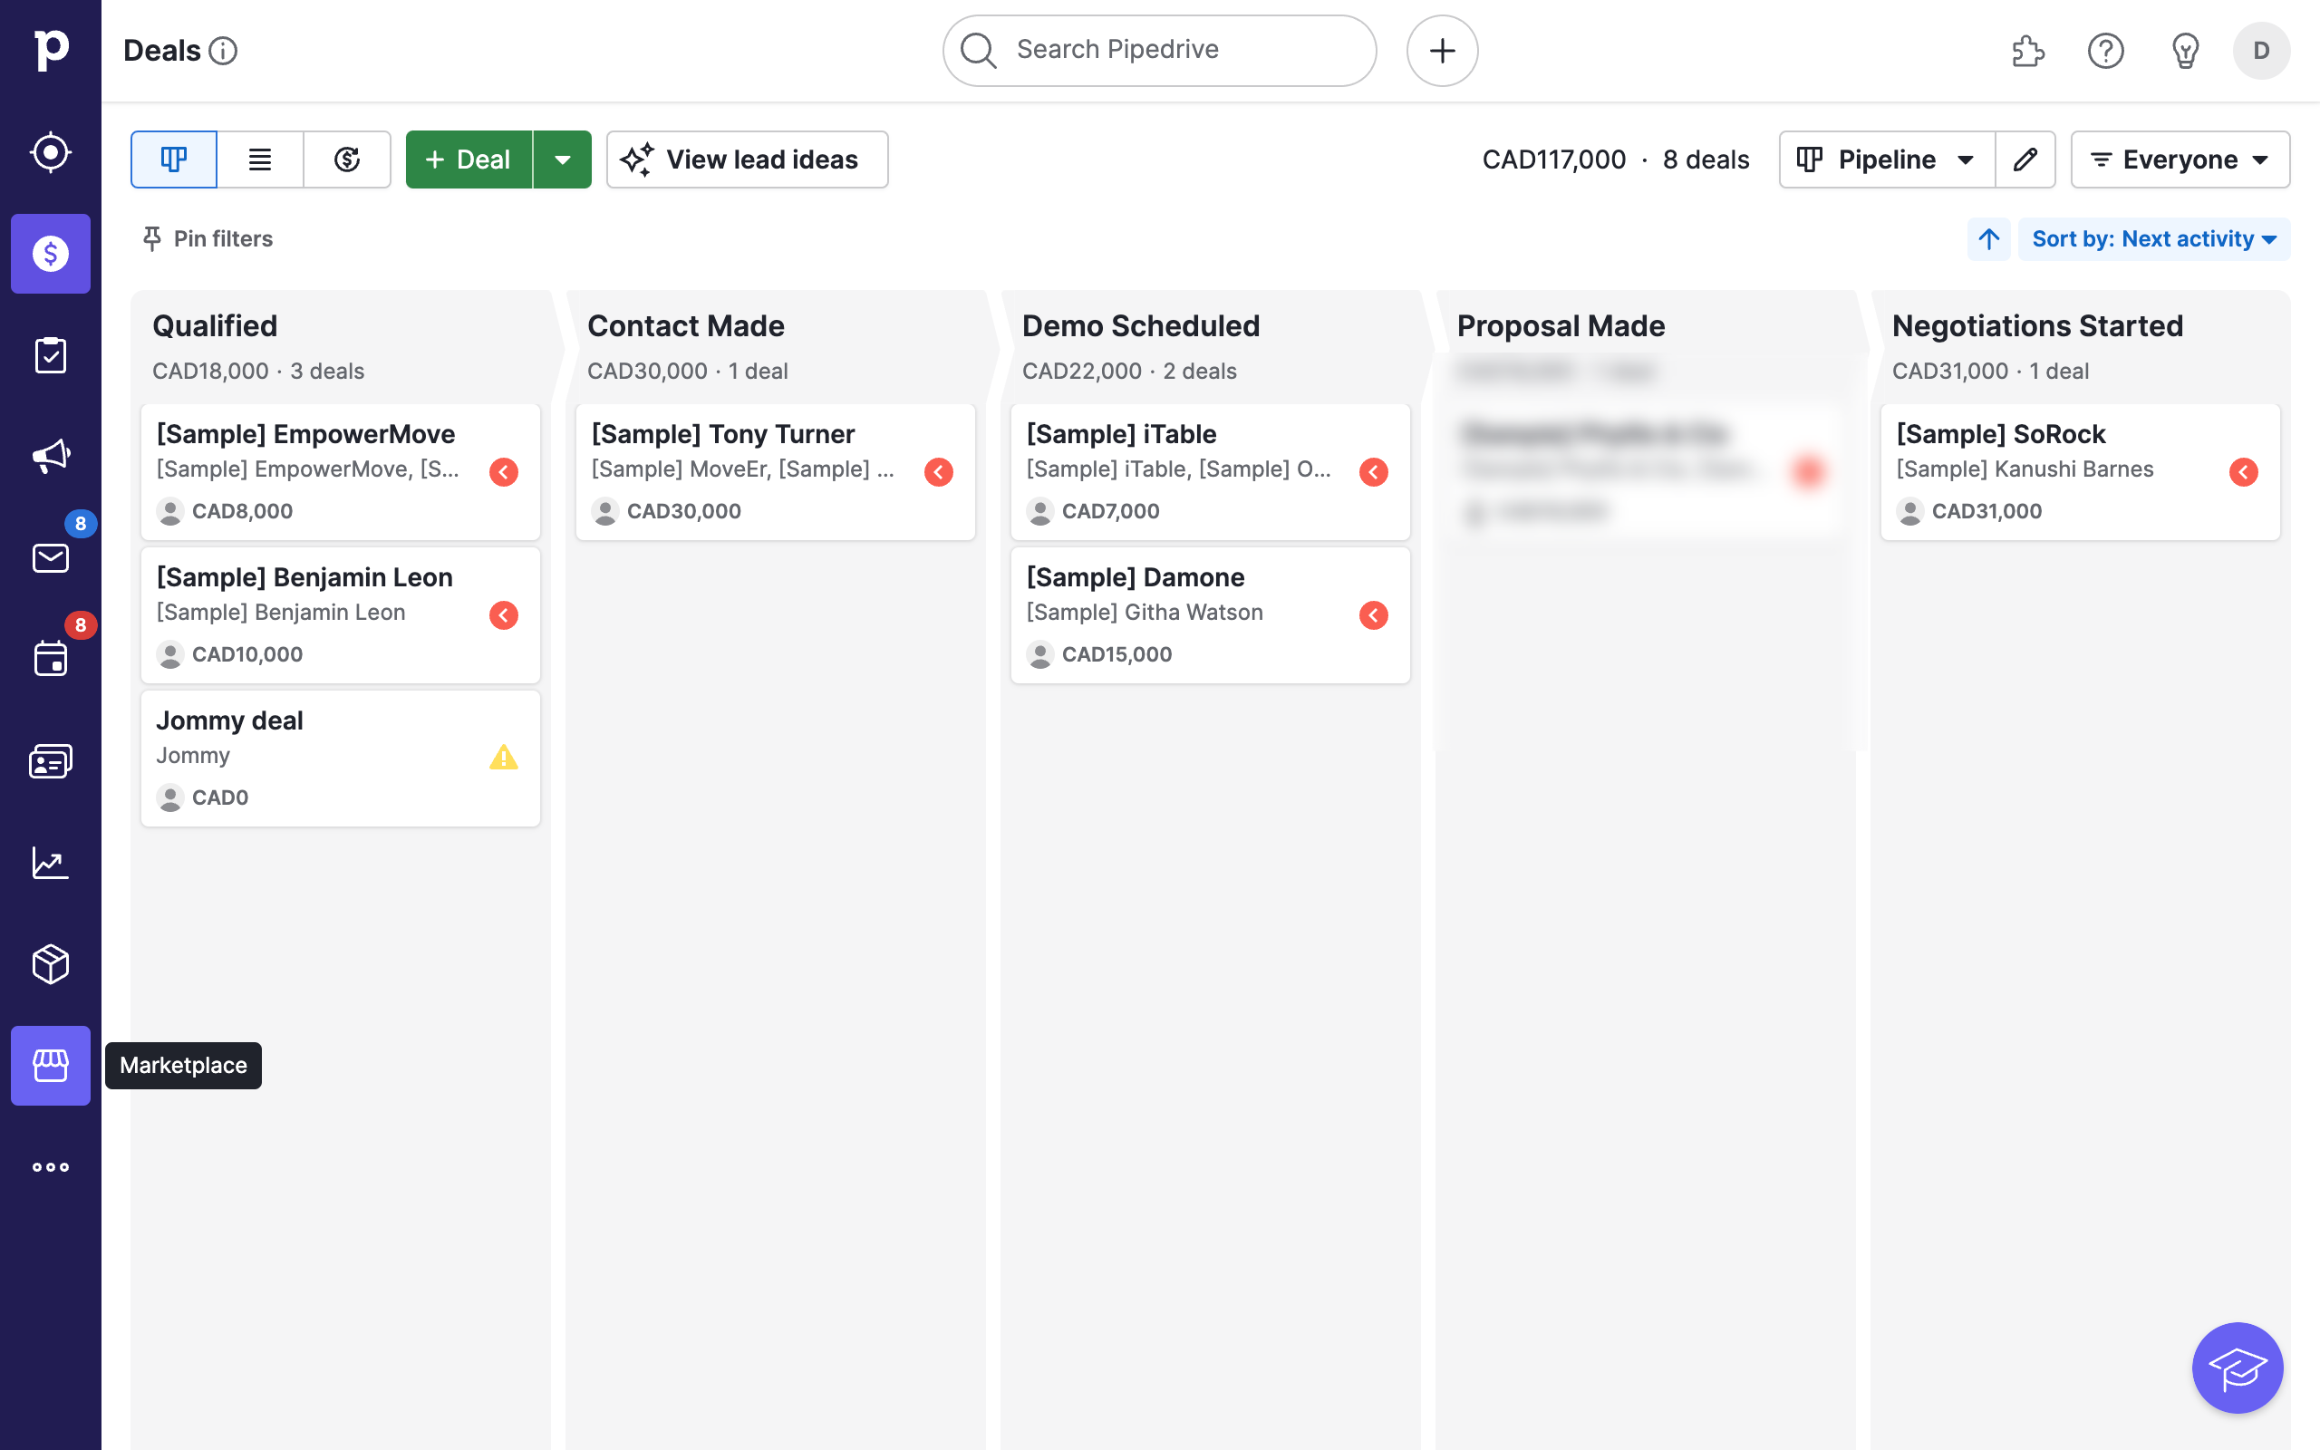Open the Everyone filter dropdown

click(x=2180, y=159)
